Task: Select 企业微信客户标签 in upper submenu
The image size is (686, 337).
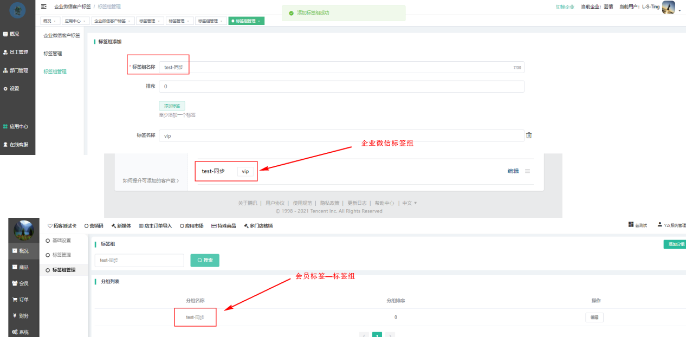Action: [62, 36]
